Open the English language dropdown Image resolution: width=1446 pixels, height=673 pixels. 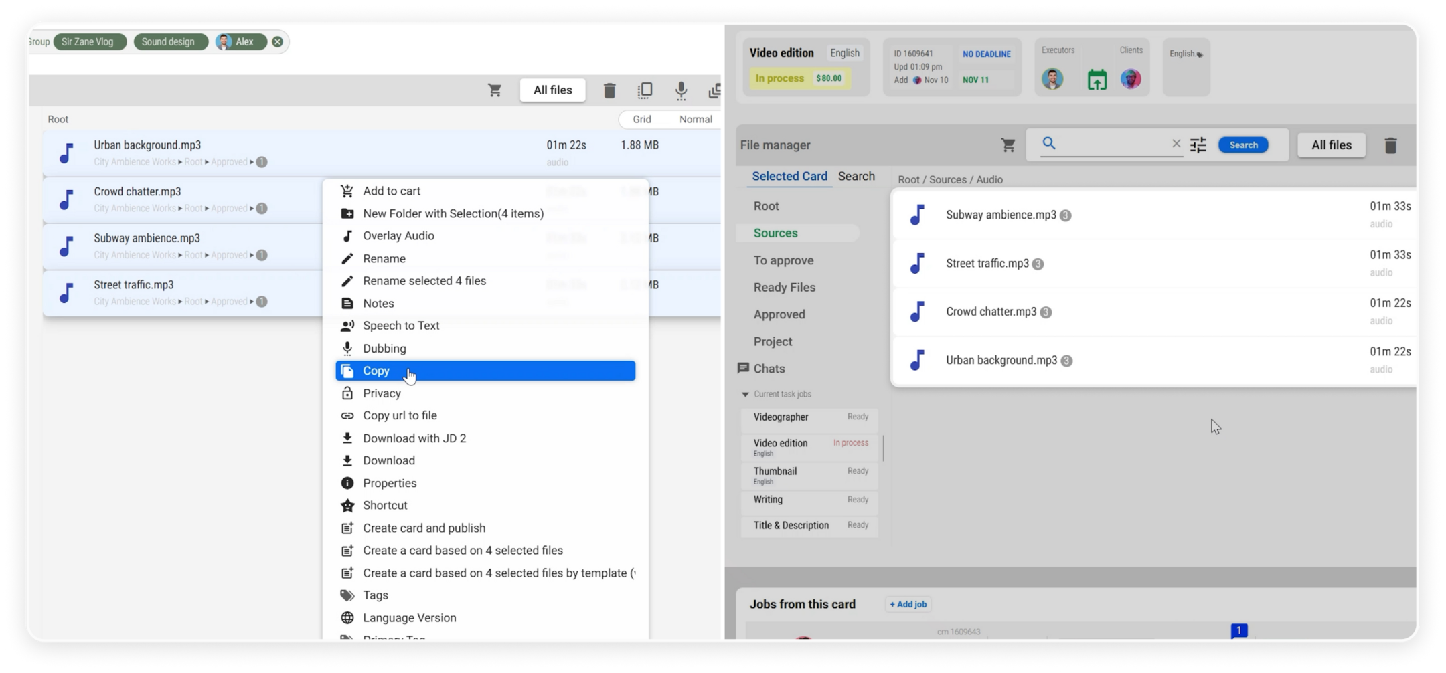point(1186,54)
